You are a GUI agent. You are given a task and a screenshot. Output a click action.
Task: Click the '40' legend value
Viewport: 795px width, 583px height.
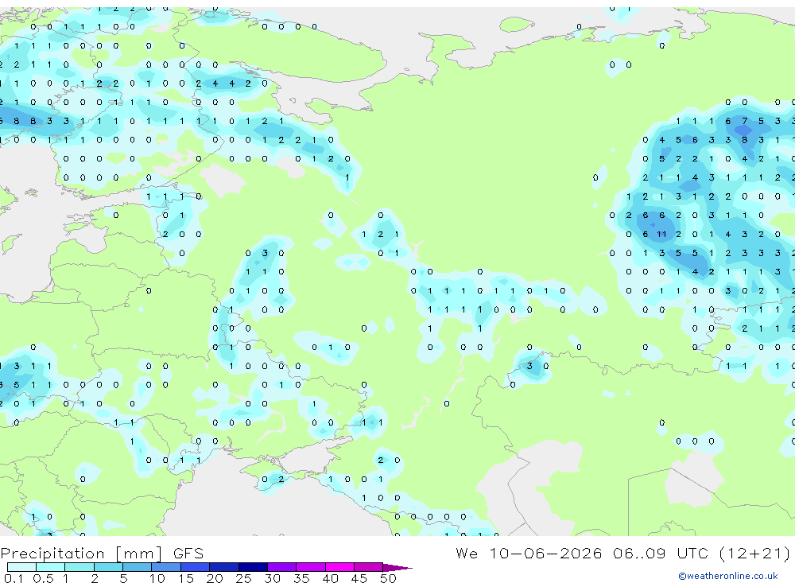coord(330,578)
